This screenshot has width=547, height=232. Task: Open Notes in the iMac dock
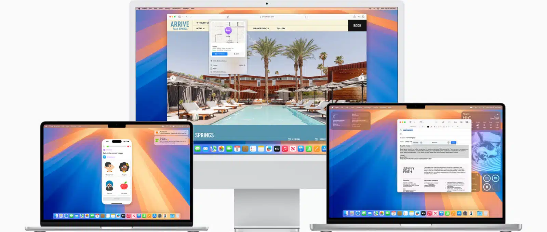[x=261, y=149]
